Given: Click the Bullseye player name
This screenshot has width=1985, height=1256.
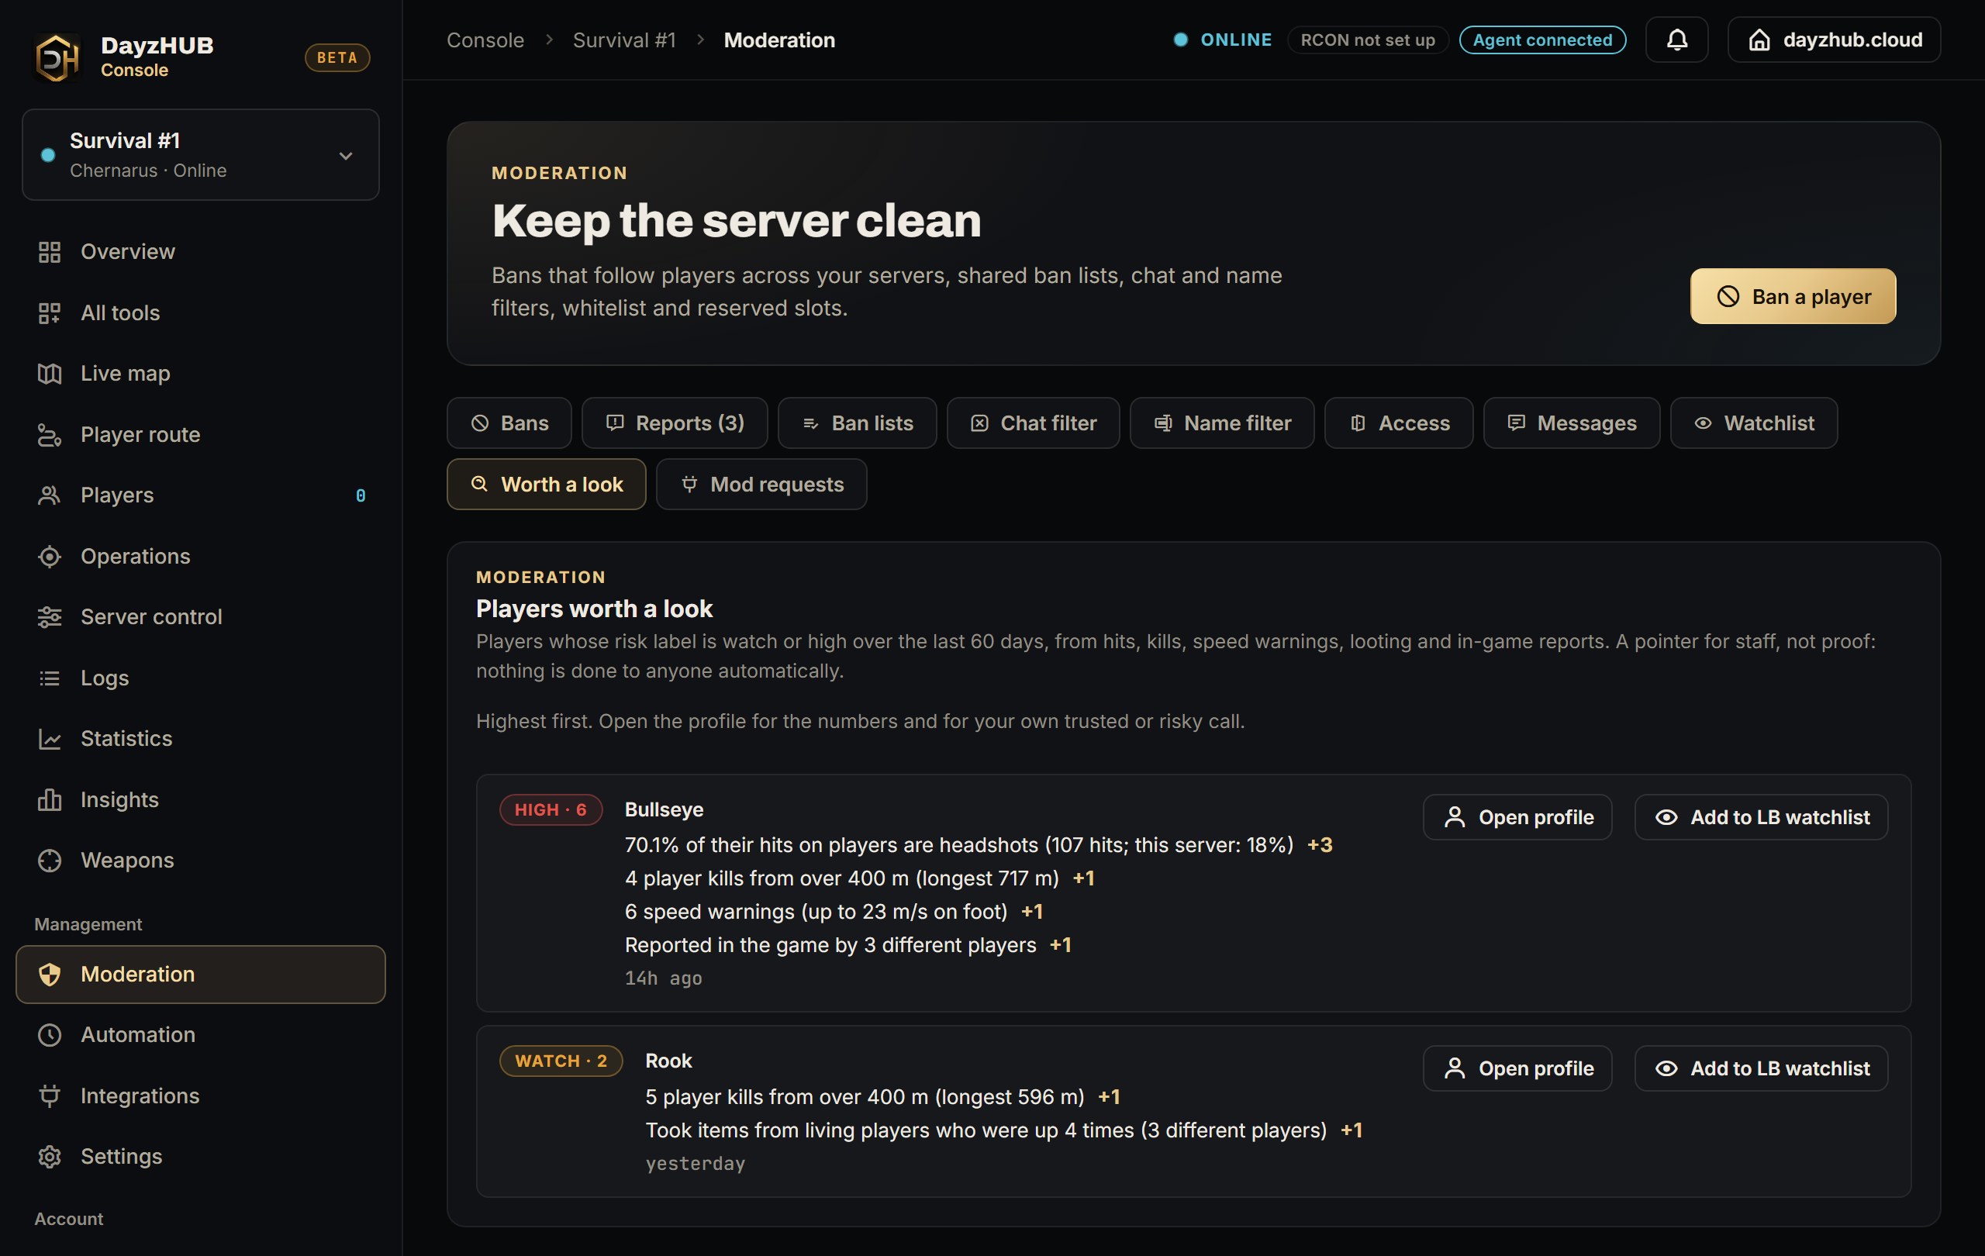Looking at the screenshot, I should click(664, 809).
